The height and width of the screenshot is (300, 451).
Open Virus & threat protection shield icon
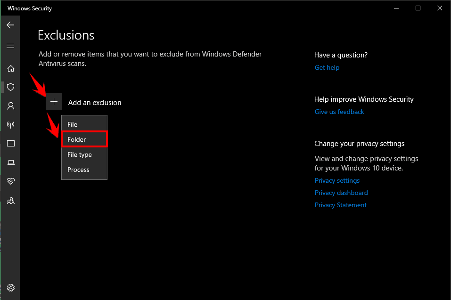click(x=10, y=87)
